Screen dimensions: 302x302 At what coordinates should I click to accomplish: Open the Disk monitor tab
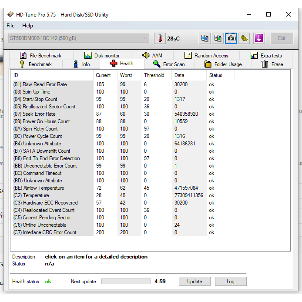point(102,56)
